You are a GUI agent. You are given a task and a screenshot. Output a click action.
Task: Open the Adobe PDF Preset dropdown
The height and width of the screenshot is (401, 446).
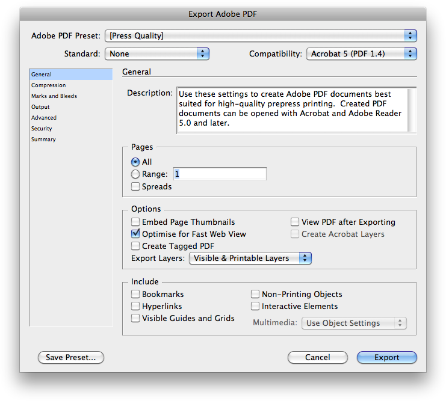pyautogui.click(x=261, y=36)
